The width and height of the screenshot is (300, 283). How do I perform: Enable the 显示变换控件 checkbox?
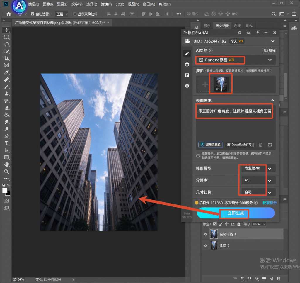[75, 14]
